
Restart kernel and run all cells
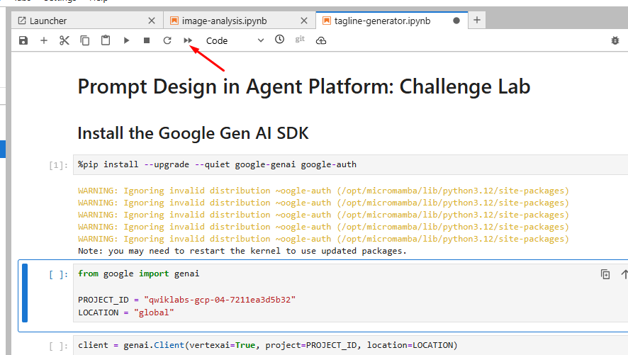point(188,40)
